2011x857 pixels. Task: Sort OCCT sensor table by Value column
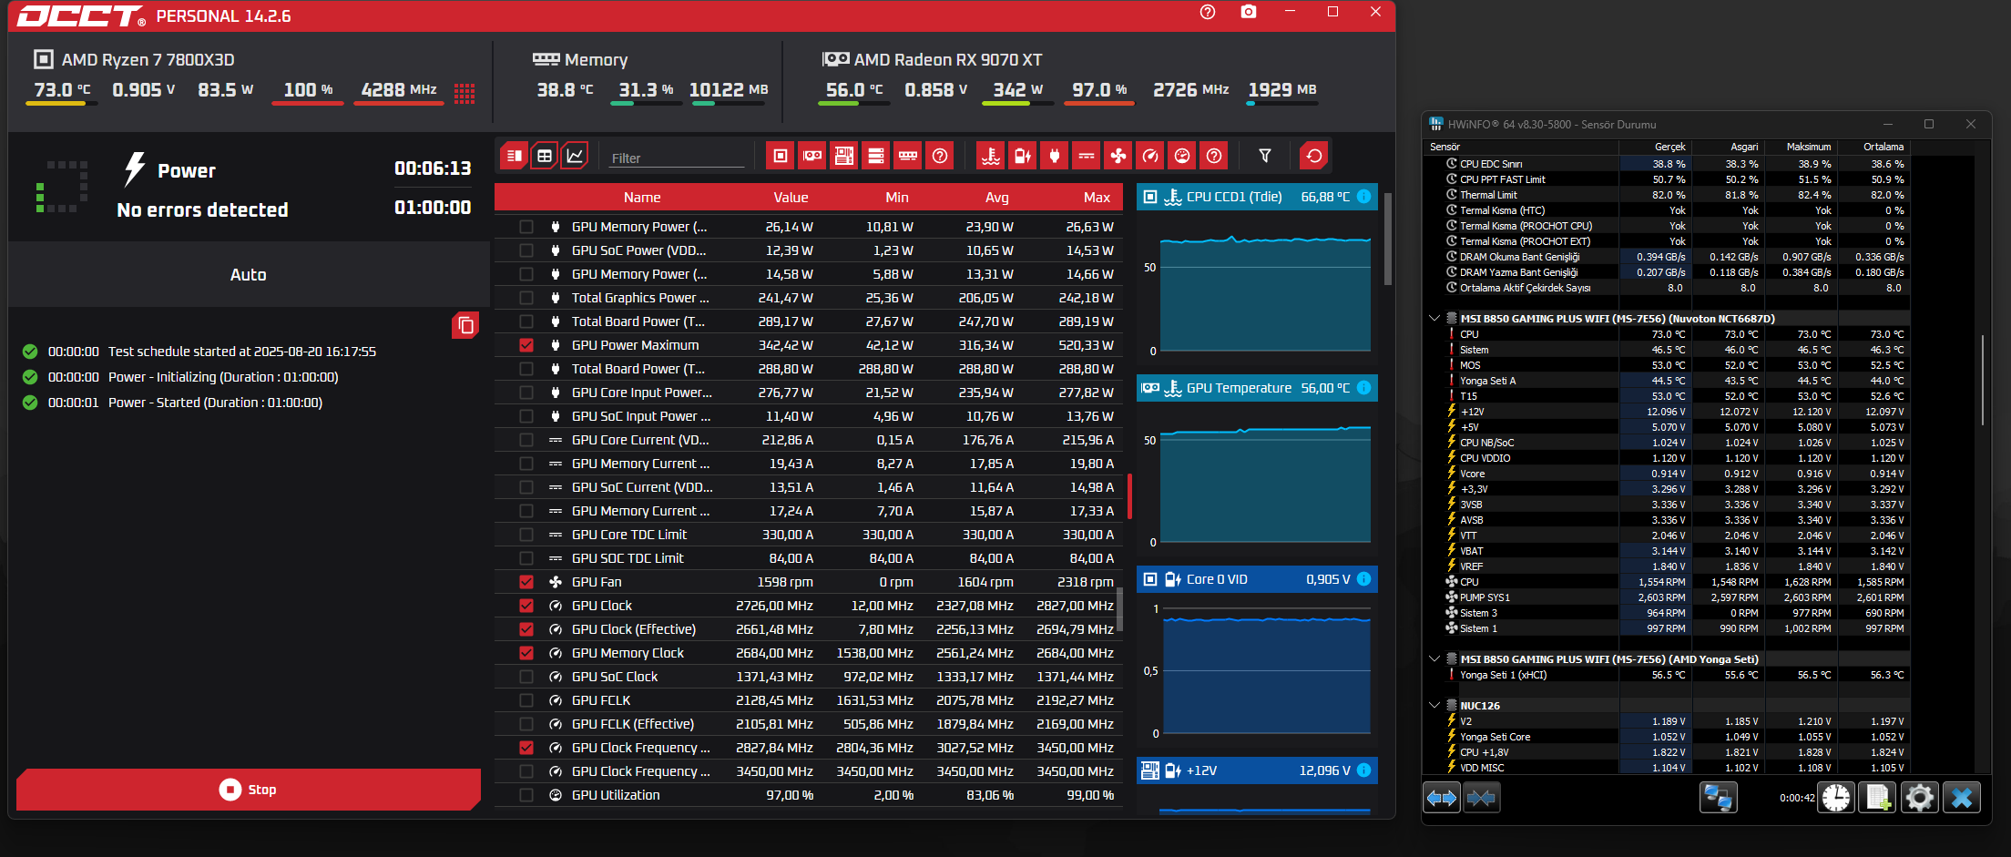[791, 198]
